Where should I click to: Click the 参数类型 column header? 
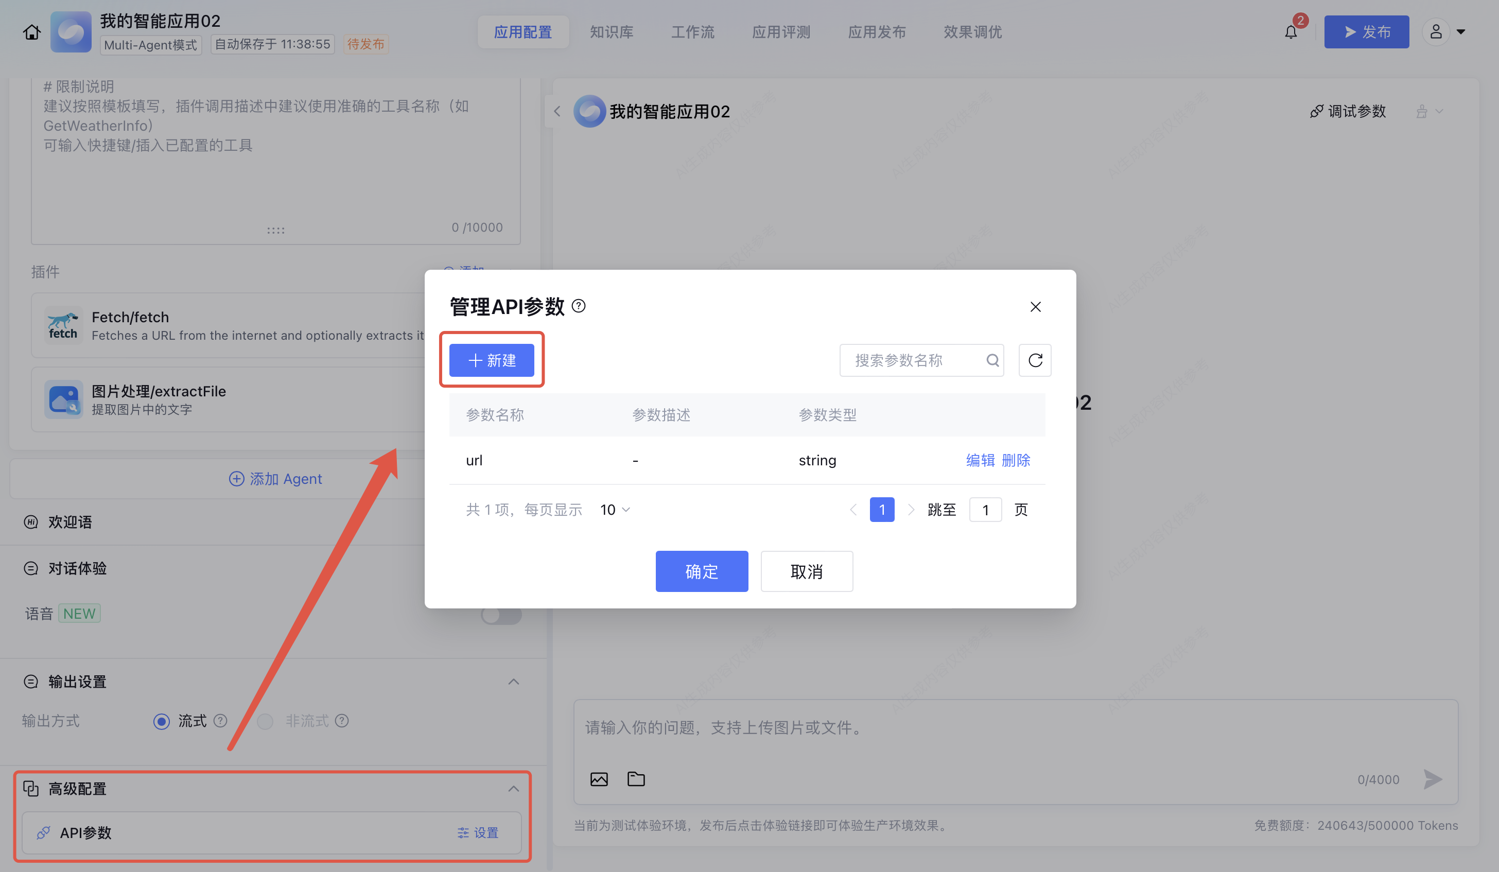[827, 414]
